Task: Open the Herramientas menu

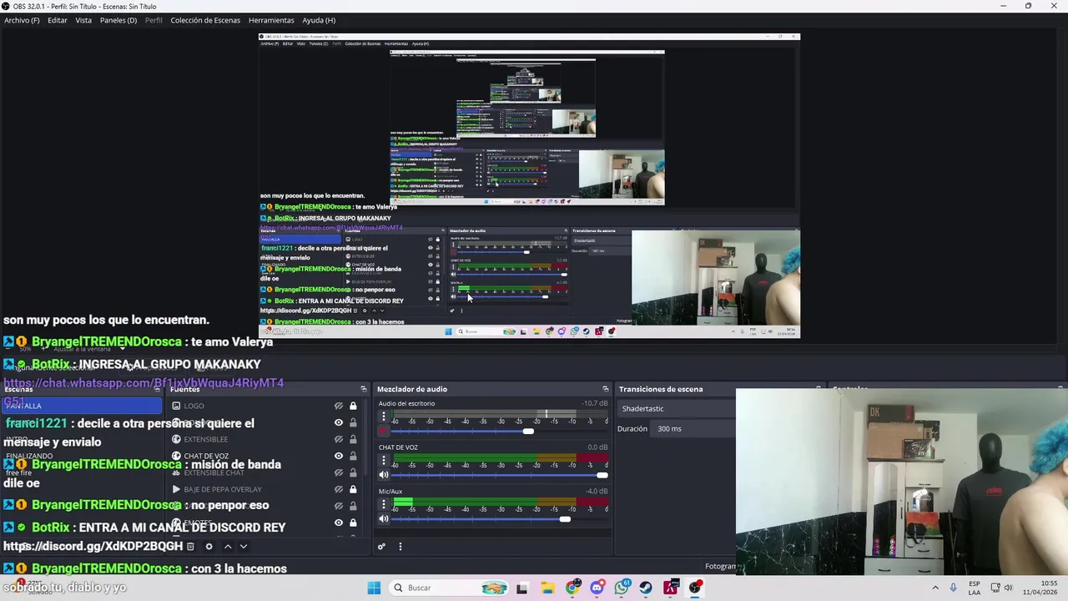Action: click(x=271, y=20)
